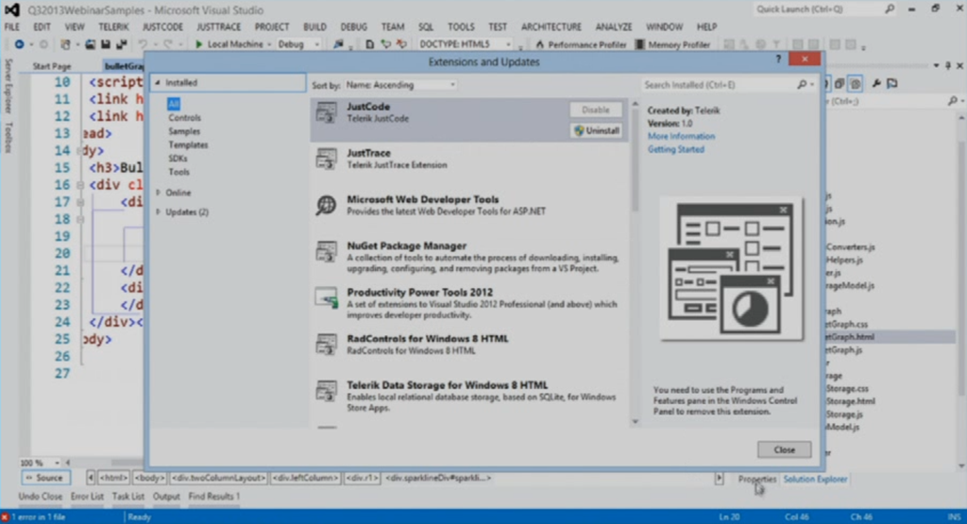Click the NuGet Package Manager icon

pos(326,251)
